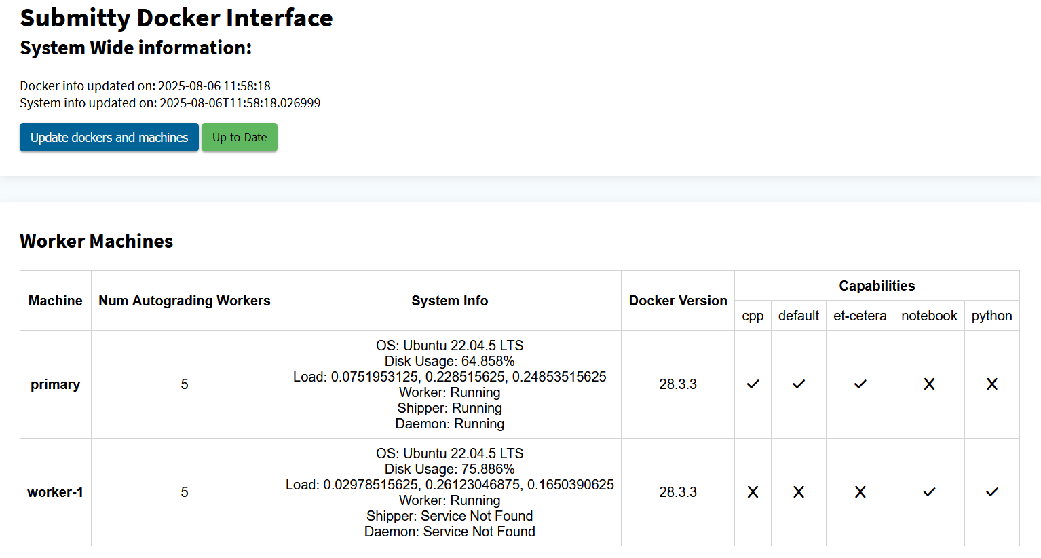Click the notebook capability column header
Image resolution: width=1041 pixels, height=558 pixels.
click(929, 316)
